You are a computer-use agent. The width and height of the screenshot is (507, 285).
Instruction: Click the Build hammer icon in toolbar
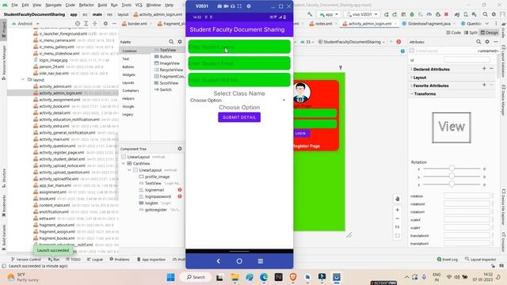pos(310,14)
